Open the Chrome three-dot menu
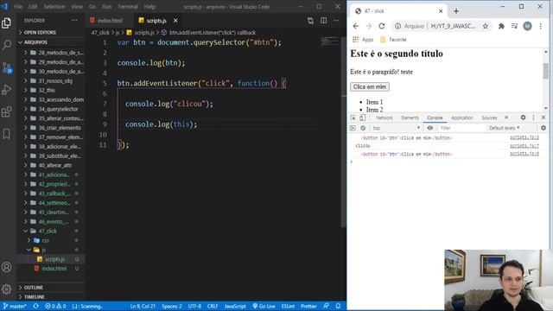The image size is (553, 311). pyautogui.click(x=540, y=26)
